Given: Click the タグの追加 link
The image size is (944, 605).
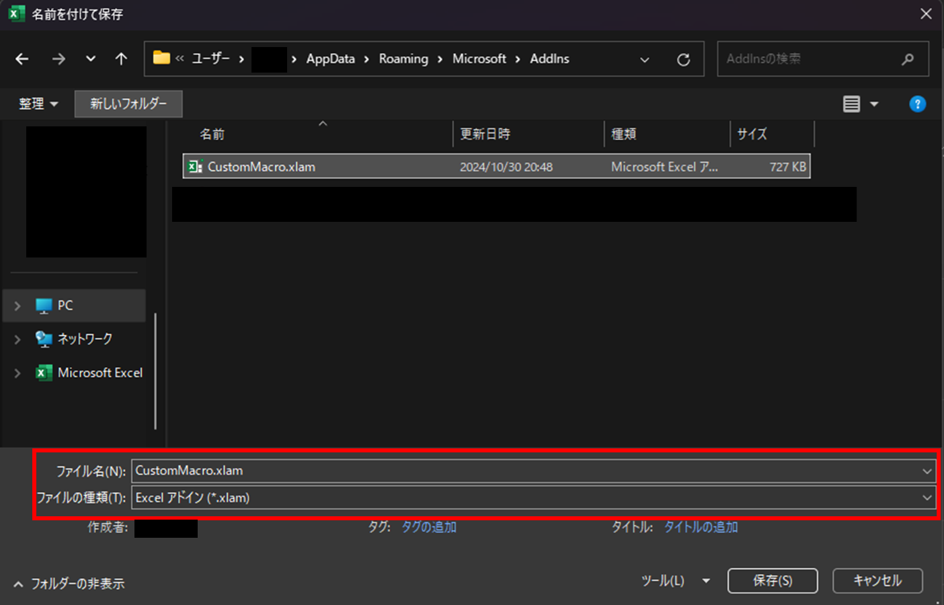Looking at the screenshot, I should click(429, 527).
